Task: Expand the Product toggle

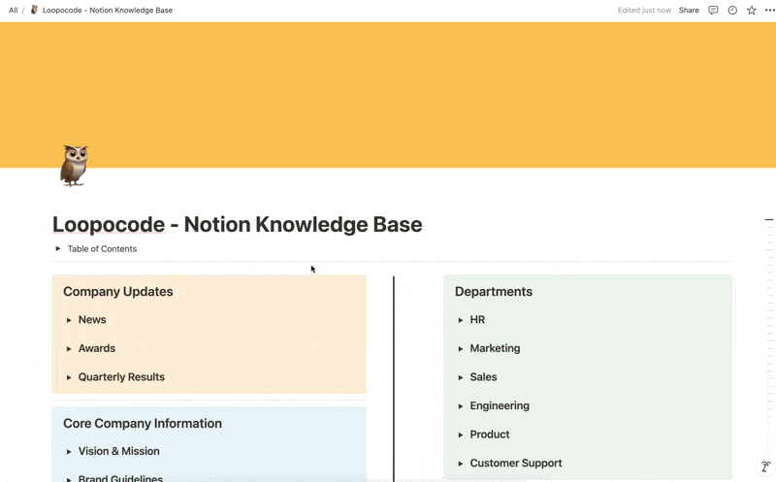Action: point(460,435)
